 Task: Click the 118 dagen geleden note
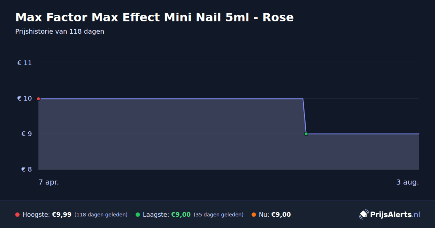[101, 215]
